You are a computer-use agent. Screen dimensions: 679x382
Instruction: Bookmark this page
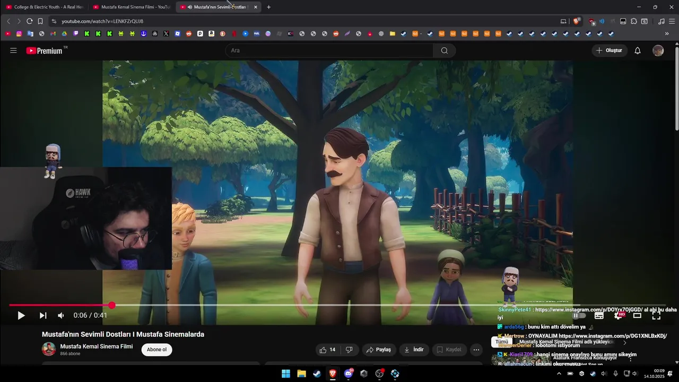pyautogui.click(x=40, y=21)
